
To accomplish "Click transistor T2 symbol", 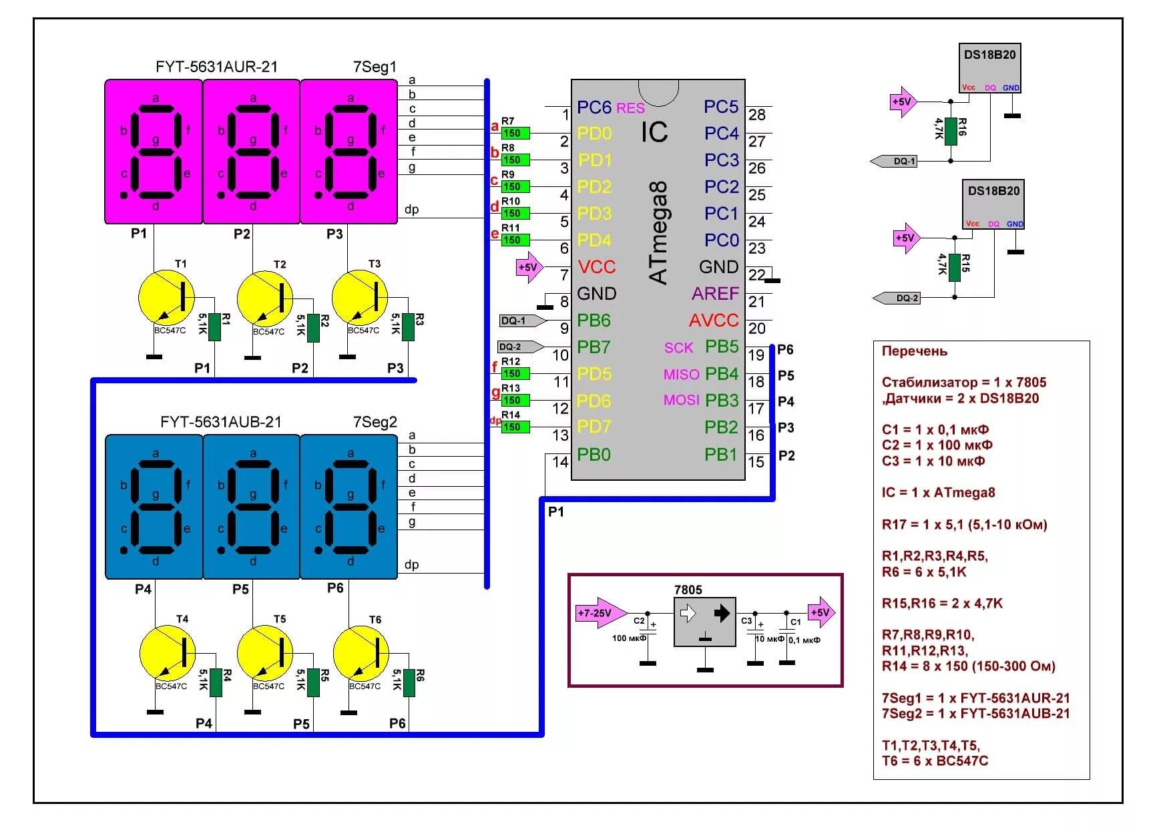I will pyautogui.click(x=265, y=298).
